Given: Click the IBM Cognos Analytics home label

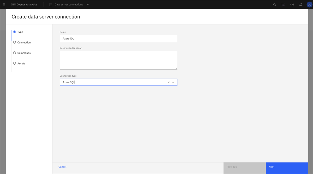Looking at the screenshot, I should click(24, 4).
